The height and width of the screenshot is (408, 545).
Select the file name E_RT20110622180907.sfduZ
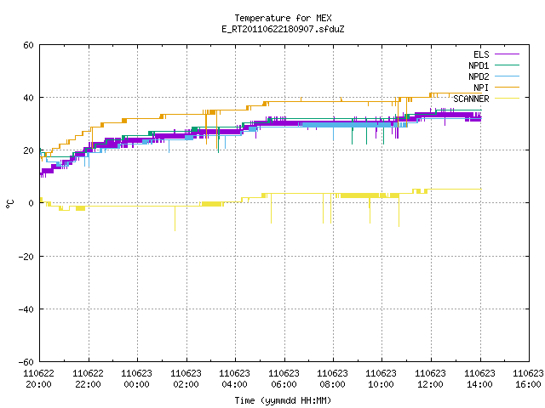point(283,29)
